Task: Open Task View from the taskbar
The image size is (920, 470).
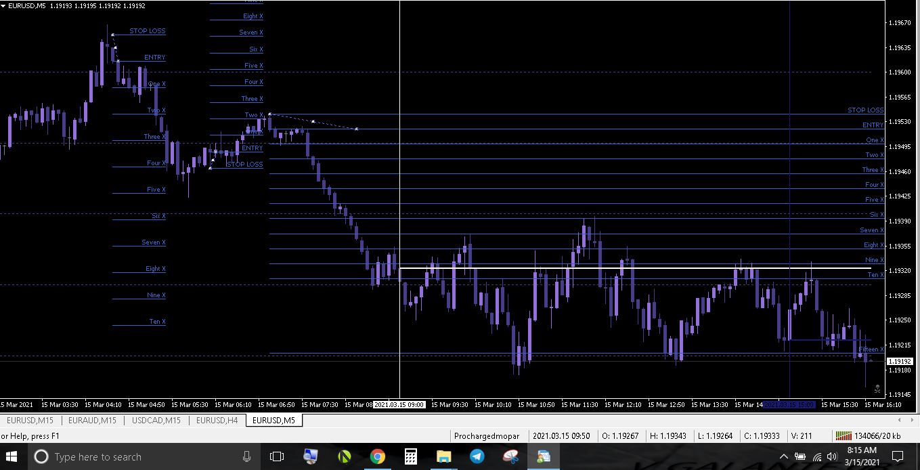Action: (x=277, y=456)
